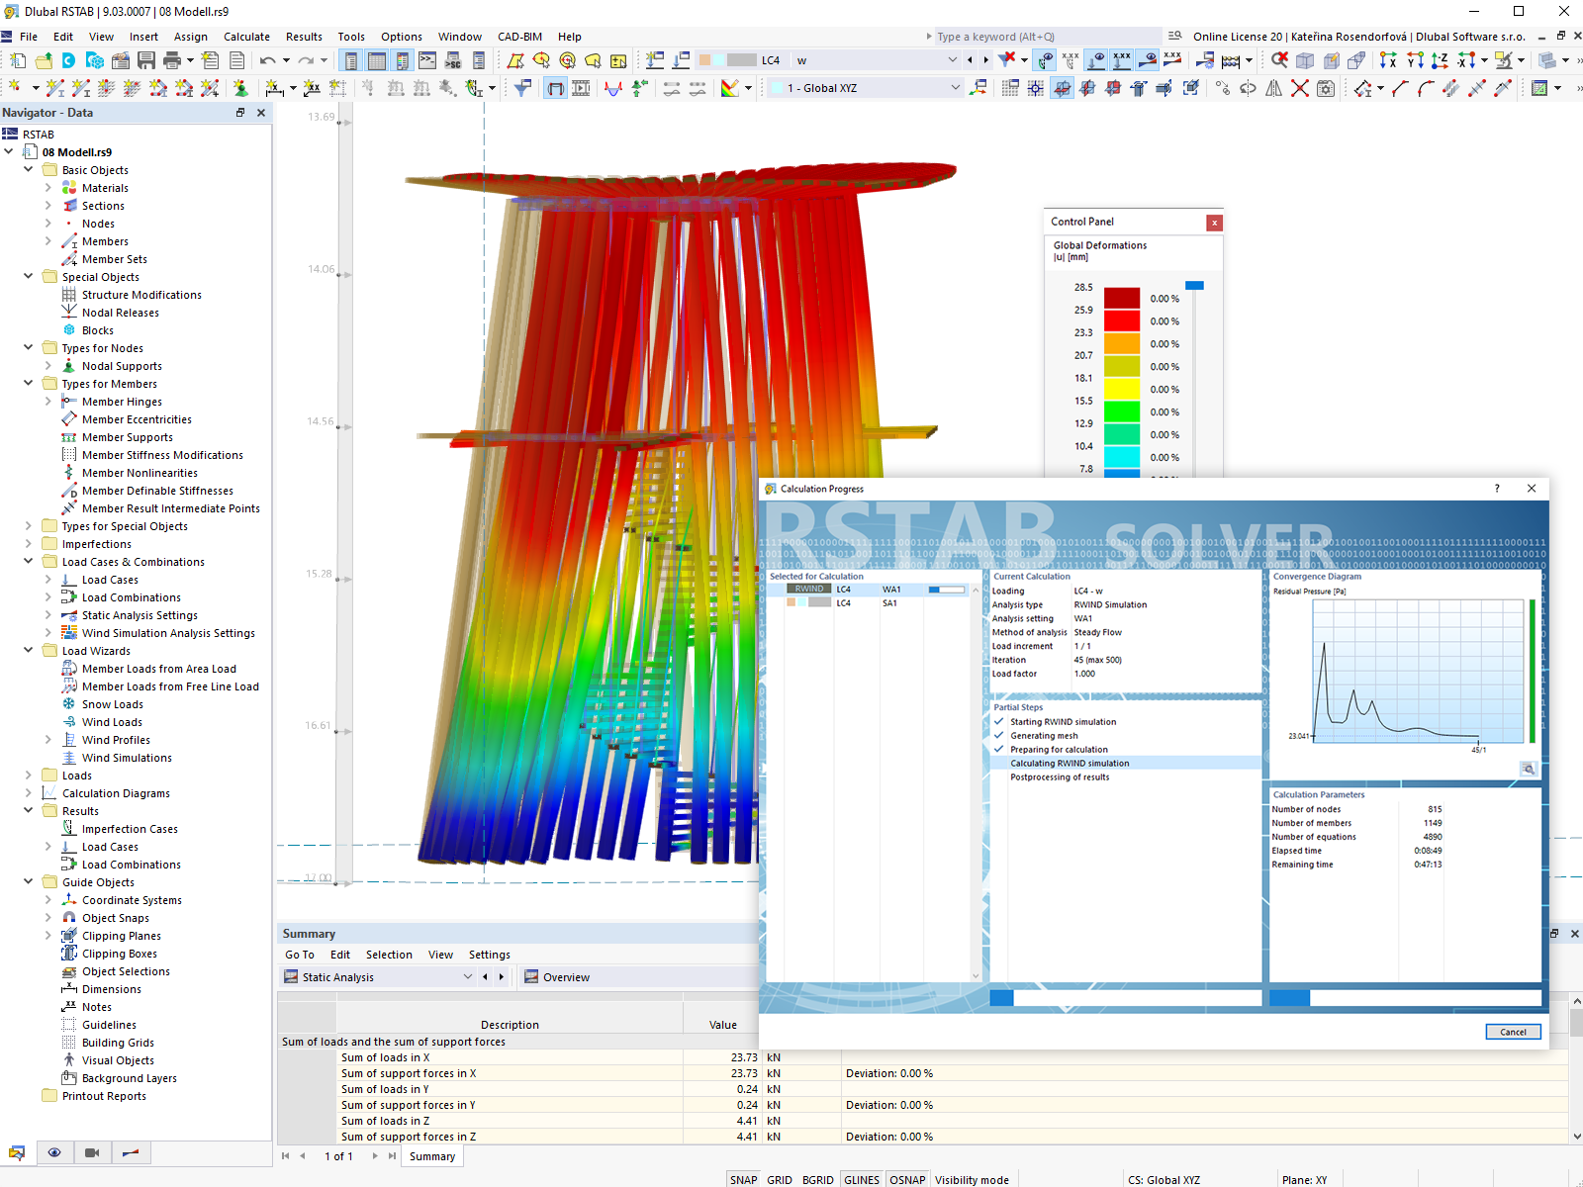Open the File menu
The width and height of the screenshot is (1583, 1187).
point(29,37)
